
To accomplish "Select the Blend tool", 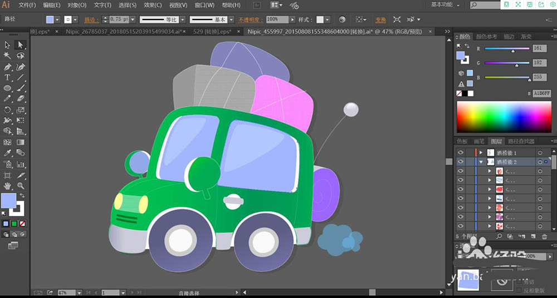I will [x=20, y=153].
